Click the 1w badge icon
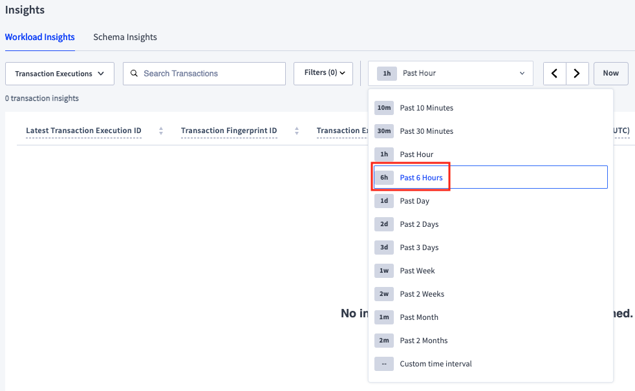Image resolution: width=635 pixels, height=391 pixels. [384, 271]
